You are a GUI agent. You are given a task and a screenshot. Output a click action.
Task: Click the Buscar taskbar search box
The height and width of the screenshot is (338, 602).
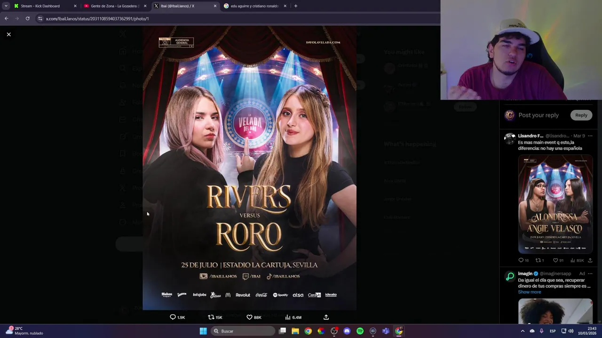[x=243, y=331]
